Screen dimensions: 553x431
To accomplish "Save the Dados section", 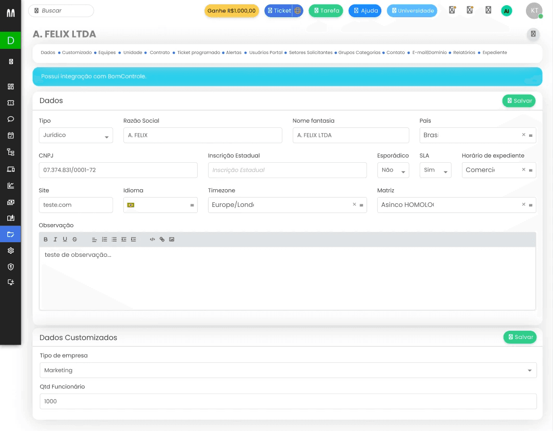I will [519, 101].
